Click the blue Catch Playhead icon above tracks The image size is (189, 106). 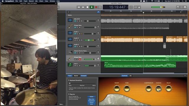point(98,12)
